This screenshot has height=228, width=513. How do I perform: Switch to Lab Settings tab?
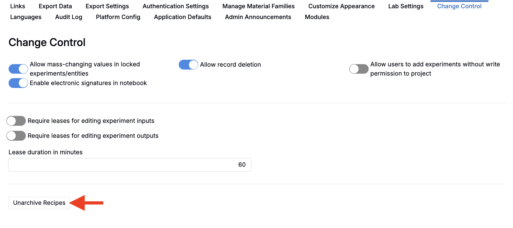click(x=406, y=6)
